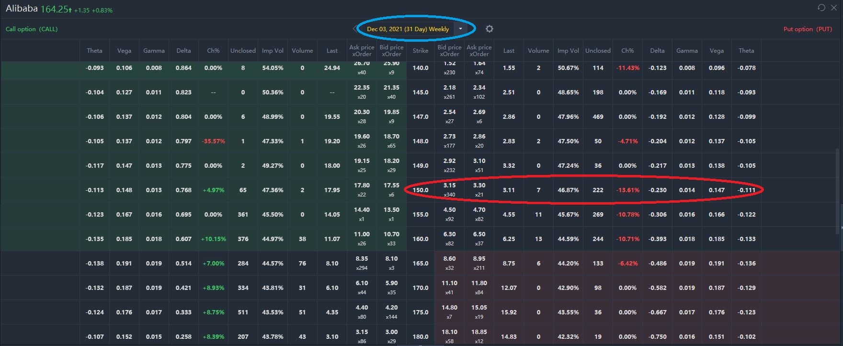
Task: Click the Alibaba stock title
Action: (x=22, y=9)
